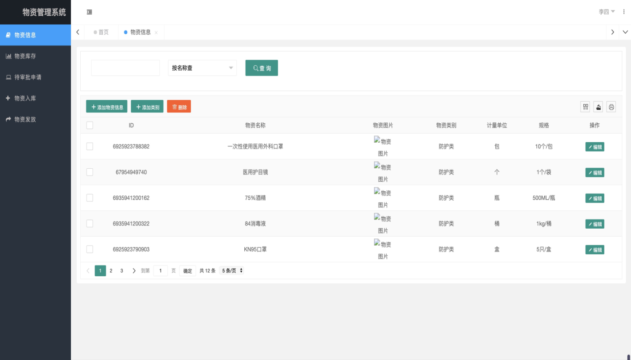Click the export table icon
The width and height of the screenshot is (631, 360).
tap(598, 107)
